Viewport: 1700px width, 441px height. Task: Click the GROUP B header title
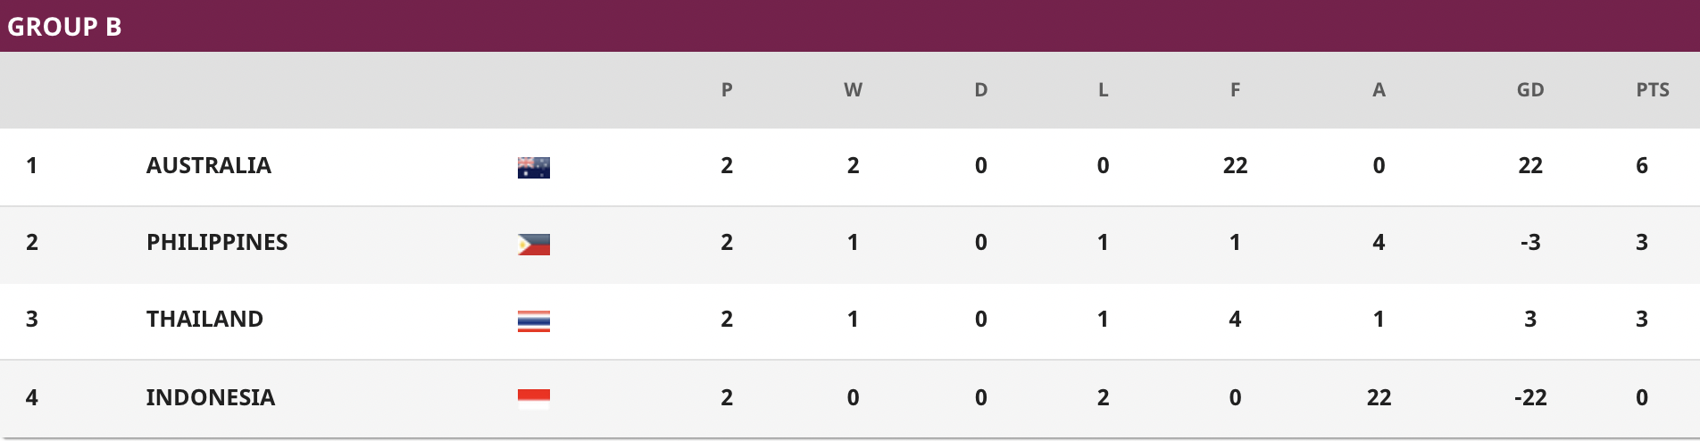(x=64, y=27)
